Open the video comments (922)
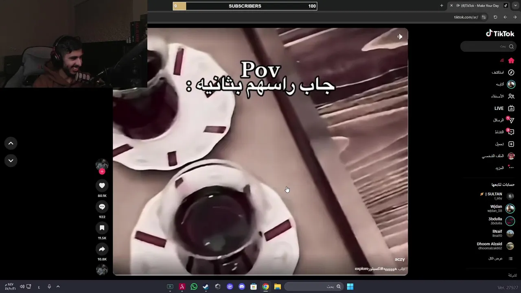Screen dimensions: 521x293 pos(102,207)
